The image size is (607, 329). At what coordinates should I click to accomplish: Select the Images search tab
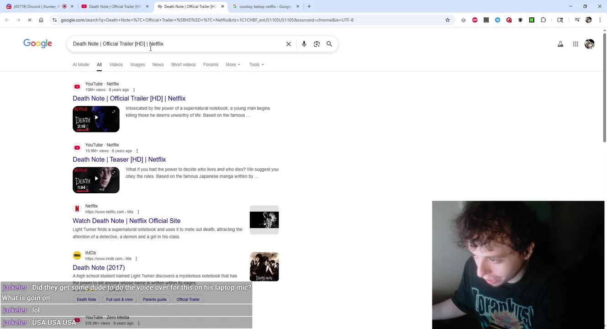[x=137, y=64]
